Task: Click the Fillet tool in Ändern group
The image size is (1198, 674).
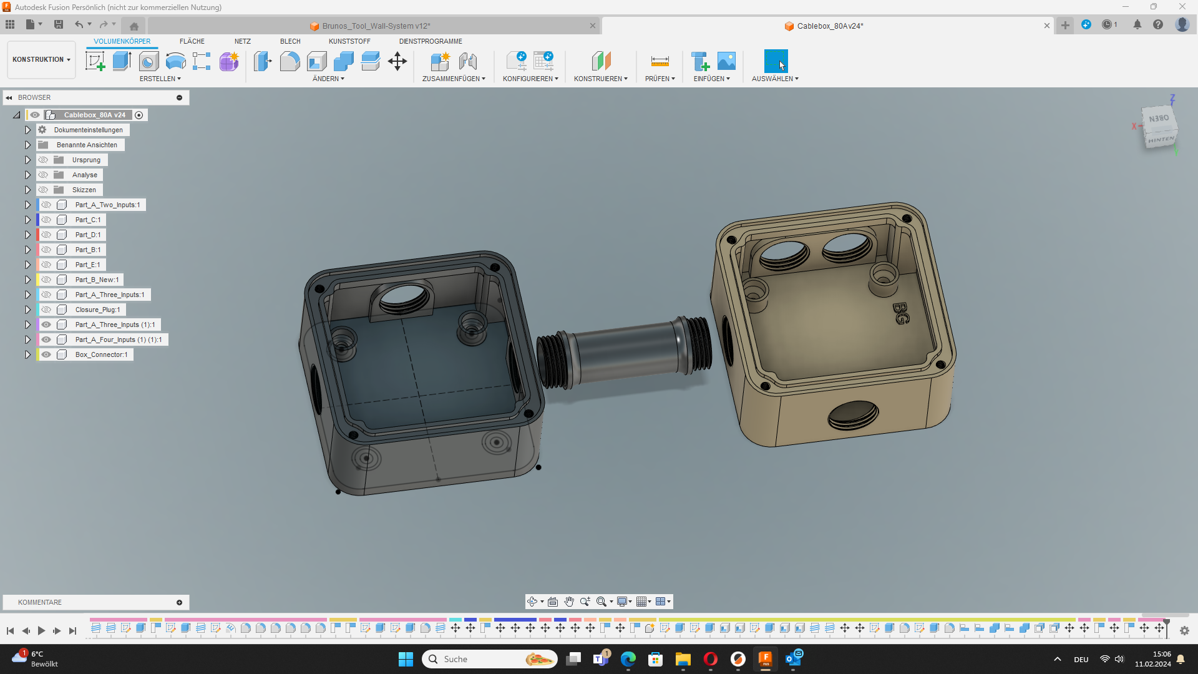Action: click(290, 61)
